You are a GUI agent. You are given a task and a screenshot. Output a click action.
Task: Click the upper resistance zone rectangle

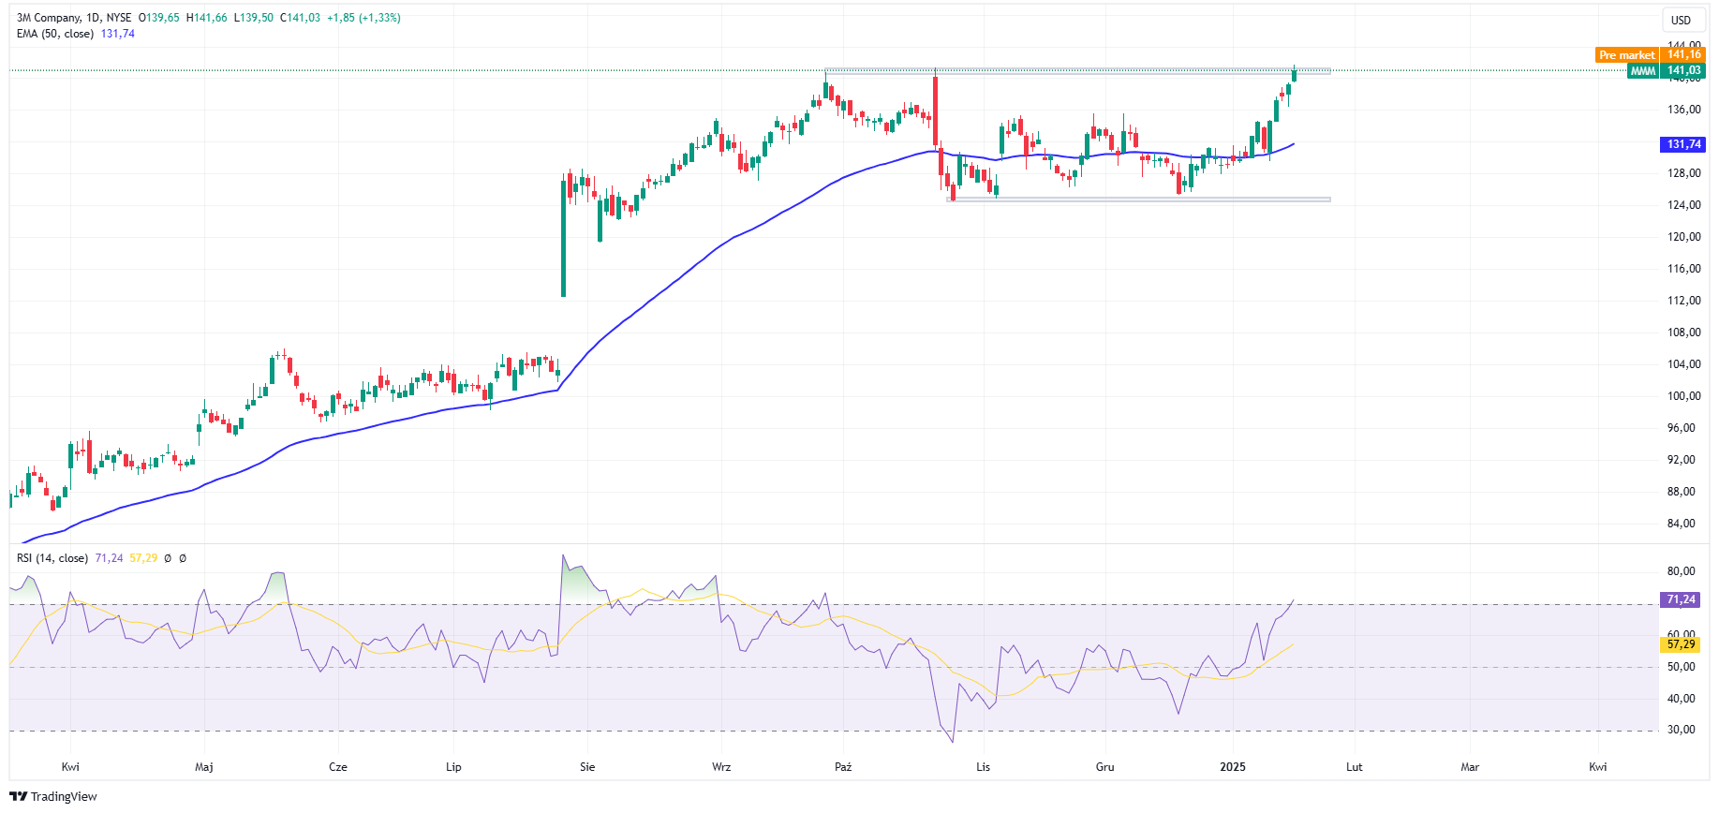(x=1077, y=70)
